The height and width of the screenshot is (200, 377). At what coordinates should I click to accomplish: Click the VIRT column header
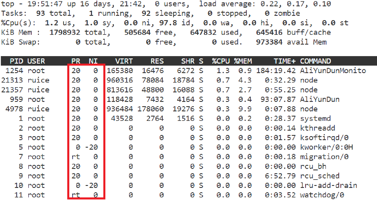(x=124, y=61)
